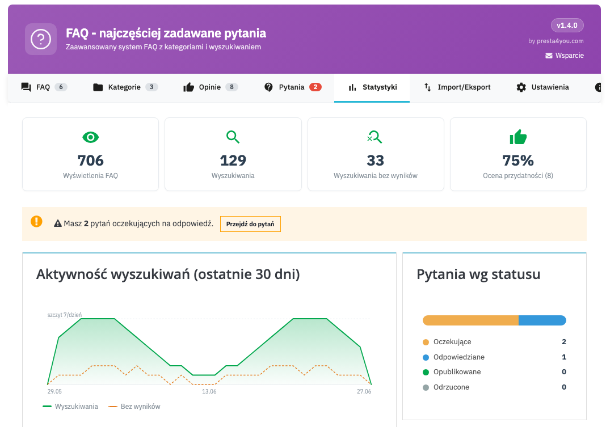The image size is (606, 427).
Task: Click the question mark FAQ logo icon
Action: click(x=41, y=39)
